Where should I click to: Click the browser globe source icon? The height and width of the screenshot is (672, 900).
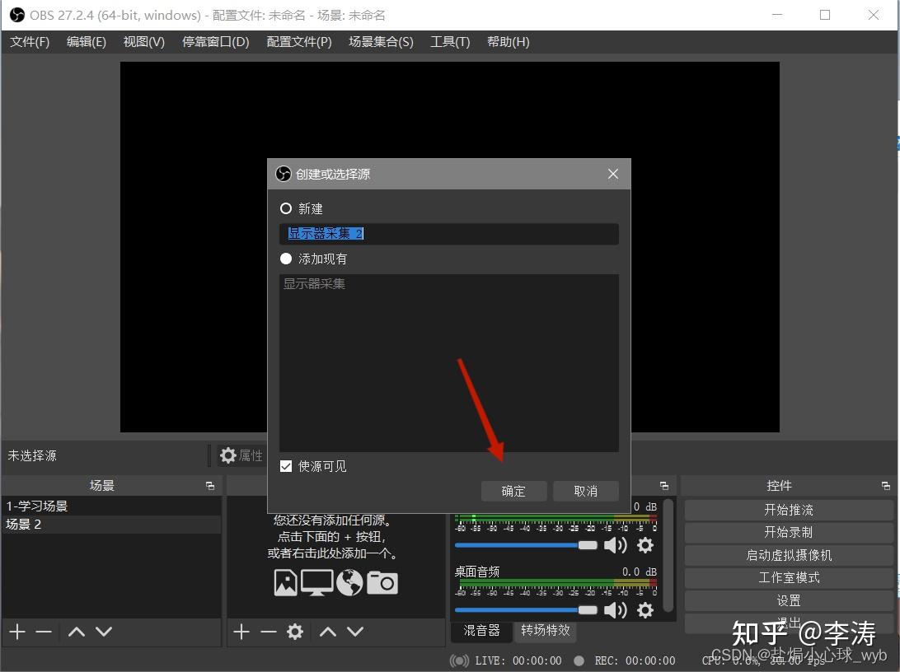(349, 582)
